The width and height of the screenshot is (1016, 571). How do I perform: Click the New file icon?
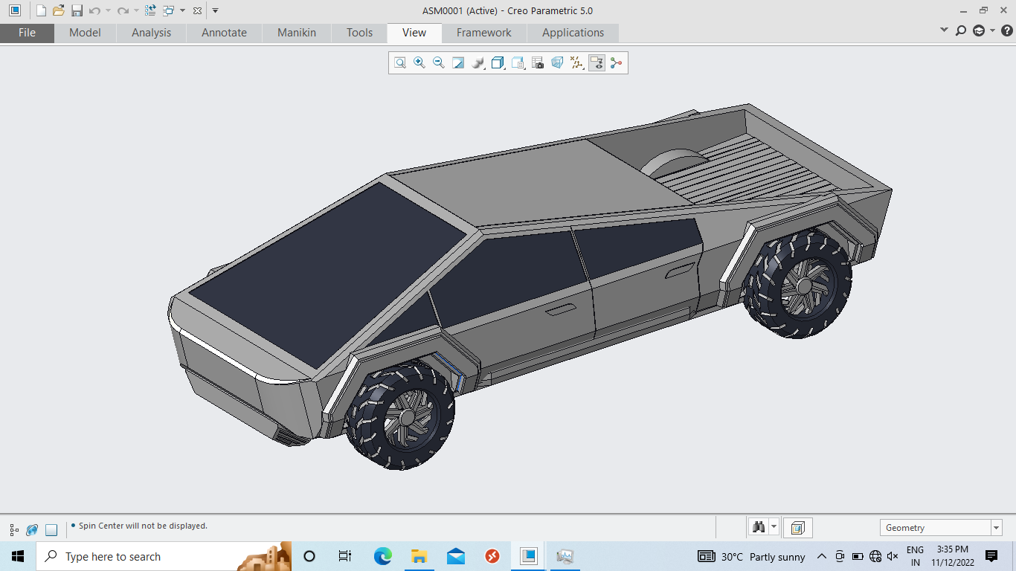click(41, 10)
